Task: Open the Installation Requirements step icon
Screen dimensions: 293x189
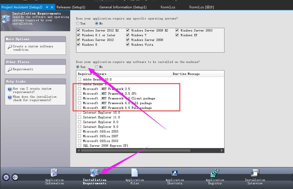Action: pyautogui.click(x=94, y=172)
